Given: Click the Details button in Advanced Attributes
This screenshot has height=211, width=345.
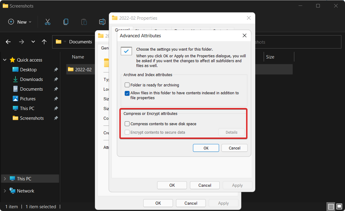Looking at the screenshot, I should (x=232, y=132).
